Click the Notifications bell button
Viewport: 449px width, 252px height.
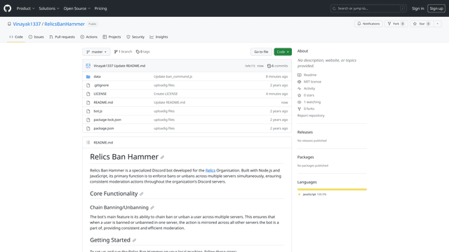coord(368,24)
